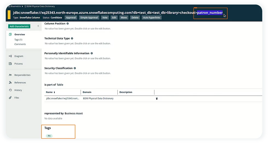The width and height of the screenshot is (268, 143).
Task: Go to Tags (1) section
Action: 18,40
